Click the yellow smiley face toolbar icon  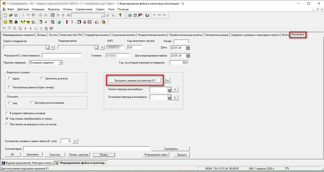(x=5, y=22)
